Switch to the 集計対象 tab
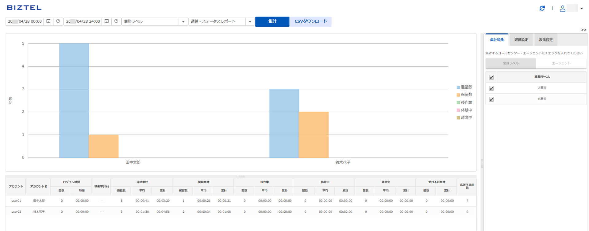The image size is (589, 231). pos(497,40)
